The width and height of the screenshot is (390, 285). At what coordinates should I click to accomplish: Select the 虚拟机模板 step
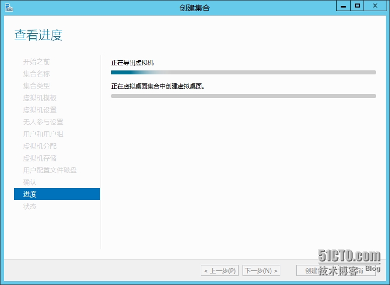[40, 98]
